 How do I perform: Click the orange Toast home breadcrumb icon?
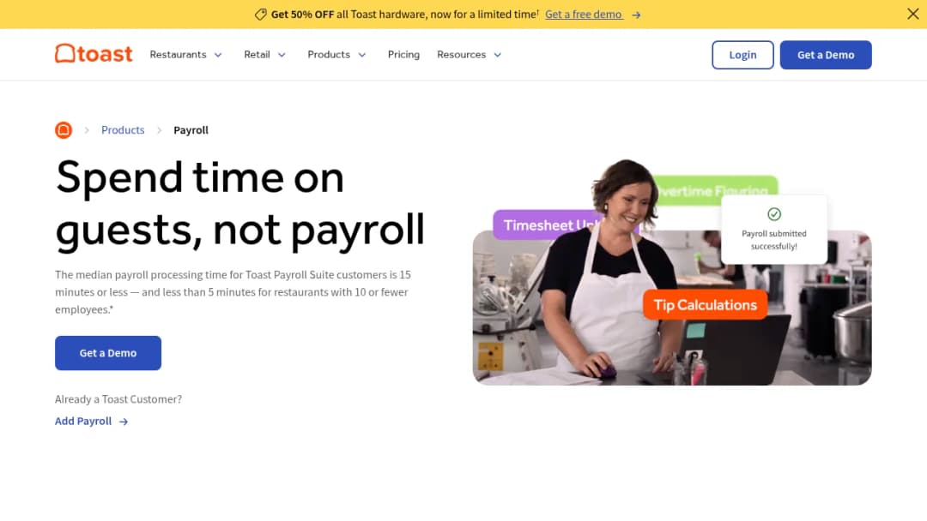[x=64, y=129]
